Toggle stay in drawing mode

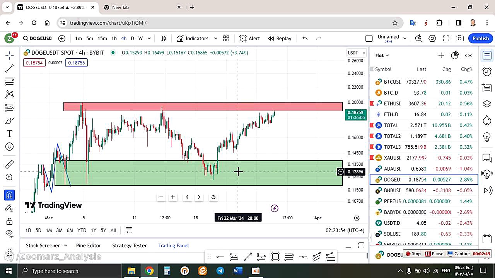click(10, 208)
